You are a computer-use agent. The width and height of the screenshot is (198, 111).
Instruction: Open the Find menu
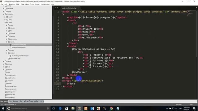pos(18,4)
